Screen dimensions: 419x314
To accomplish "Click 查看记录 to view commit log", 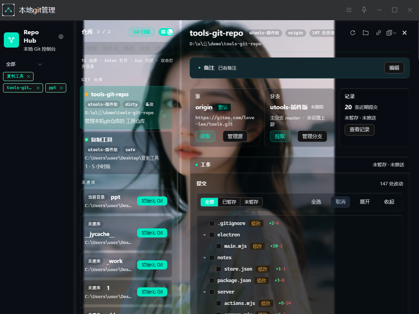I will tap(360, 130).
